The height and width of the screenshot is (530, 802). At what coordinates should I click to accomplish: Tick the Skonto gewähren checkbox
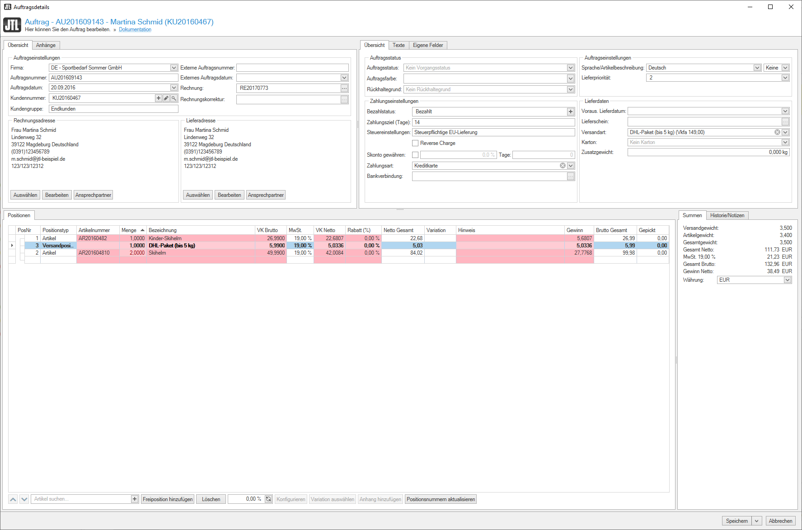[x=415, y=155]
